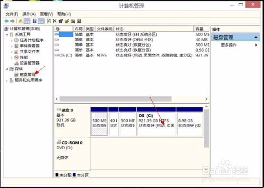This screenshot has width=264, height=188.
Task: Select the 8.98 GB 恢复分区 volume row
Action: click(132, 50)
